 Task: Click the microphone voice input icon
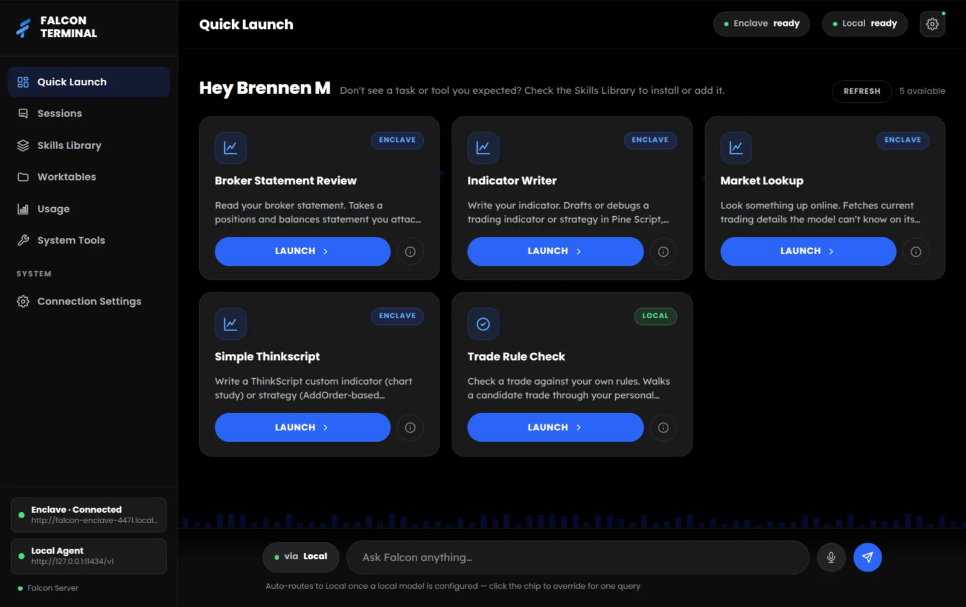tap(831, 557)
